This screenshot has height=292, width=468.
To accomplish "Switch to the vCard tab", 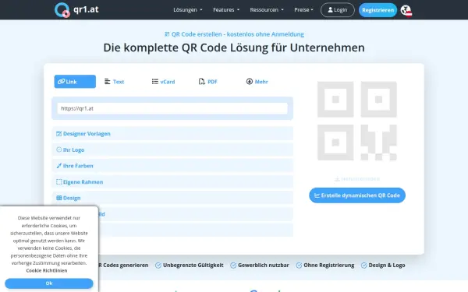I will (163, 82).
